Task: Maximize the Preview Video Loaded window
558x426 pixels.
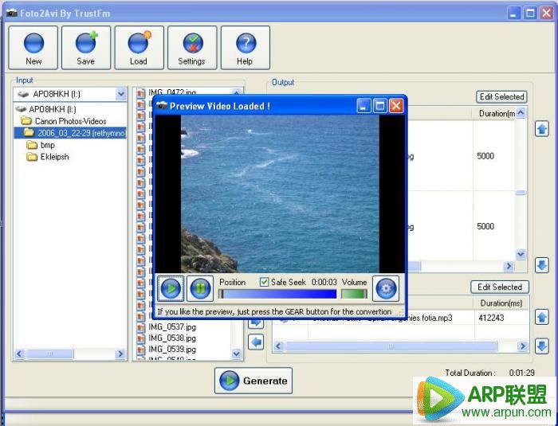Action: coord(380,106)
